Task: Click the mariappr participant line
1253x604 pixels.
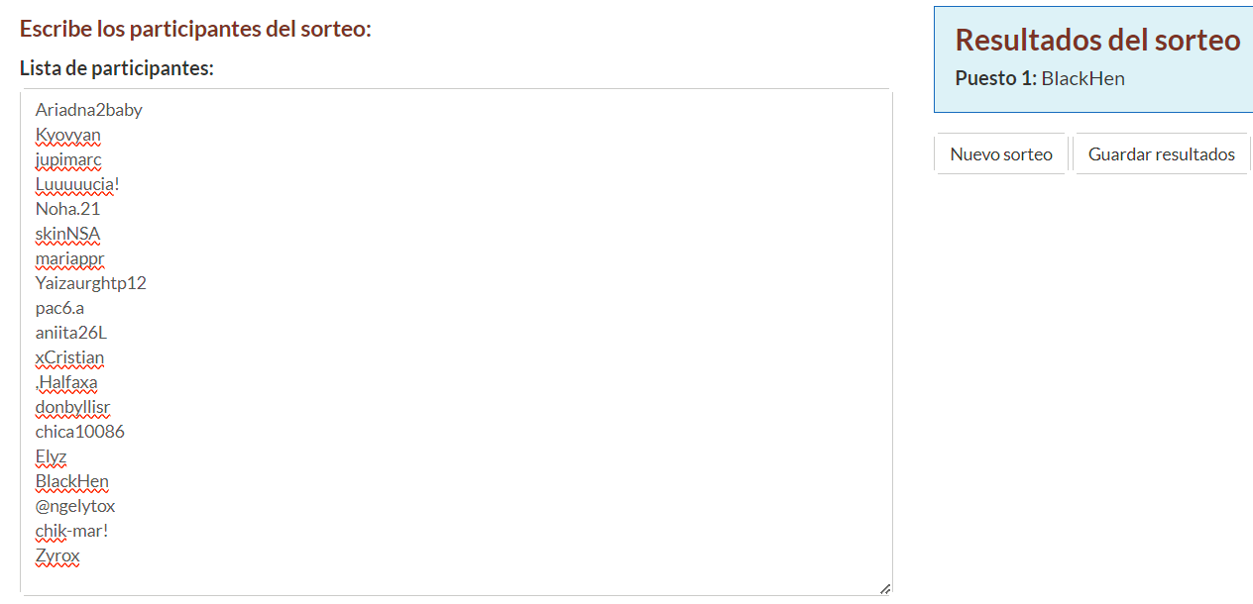Action: coord(69,258)
